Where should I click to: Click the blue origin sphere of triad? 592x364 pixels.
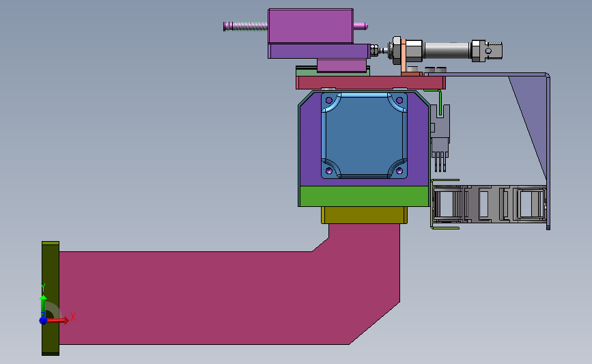[x=43, y=320]
